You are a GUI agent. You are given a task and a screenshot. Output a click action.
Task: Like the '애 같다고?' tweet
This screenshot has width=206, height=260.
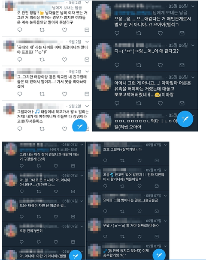tap(160, 65)
